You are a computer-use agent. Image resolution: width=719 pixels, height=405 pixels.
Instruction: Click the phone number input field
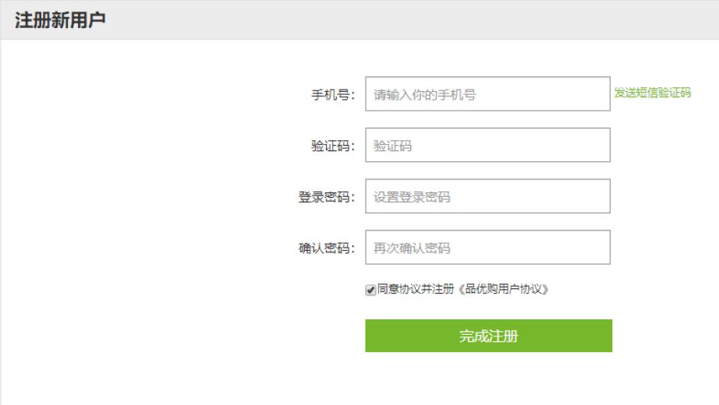[x=487, y=94]
